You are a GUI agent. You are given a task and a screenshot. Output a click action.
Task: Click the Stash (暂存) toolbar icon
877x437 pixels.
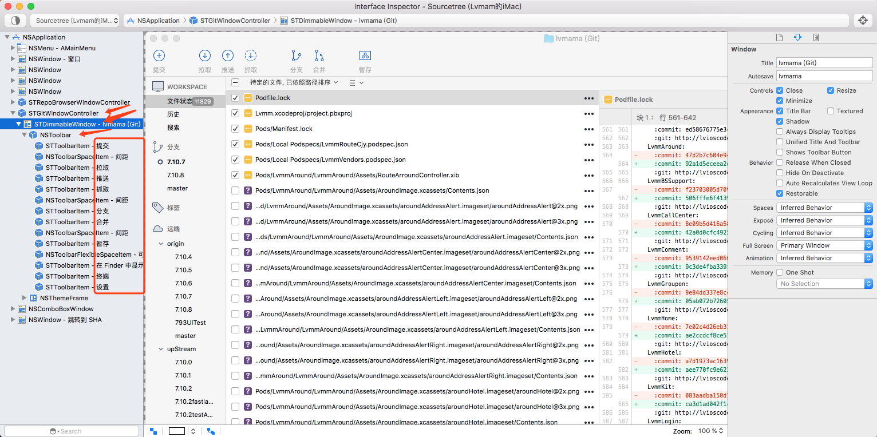click(x=365, y=55)
